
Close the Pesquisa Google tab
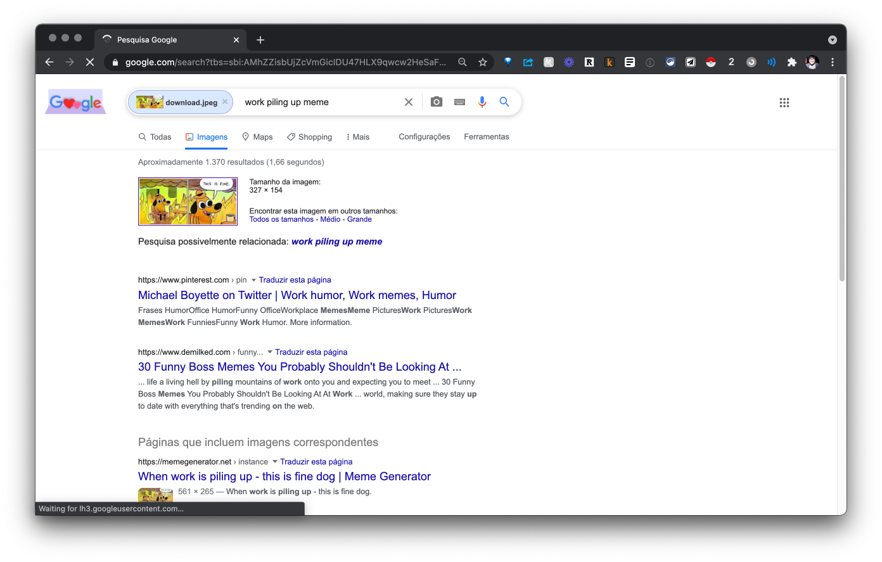[236, 40]
